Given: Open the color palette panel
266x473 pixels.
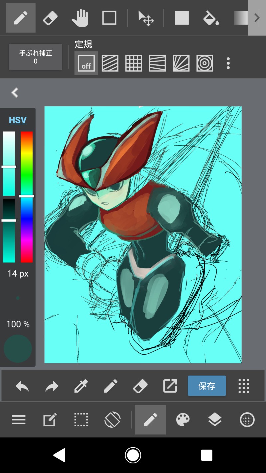Looking at the screenshot, I should (x=183, y=420).
